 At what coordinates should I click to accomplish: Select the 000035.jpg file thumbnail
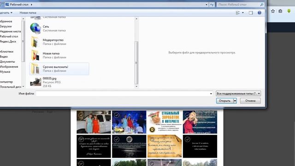(35, 82)
